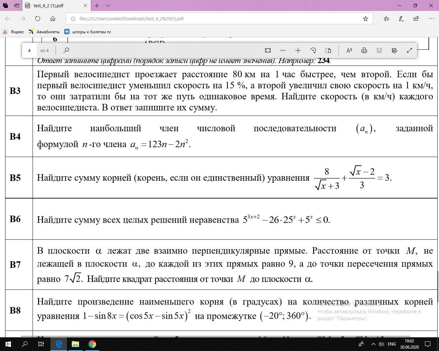Zoom in the PDF with plus button
Viewport: 439px width, 351px height.
298,50
